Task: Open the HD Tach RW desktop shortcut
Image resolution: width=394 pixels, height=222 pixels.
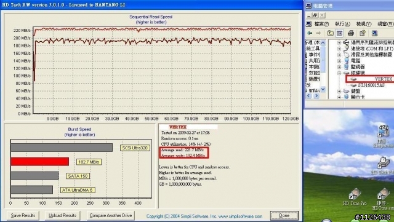Action: pyautogui.click(x=383, y=165)
